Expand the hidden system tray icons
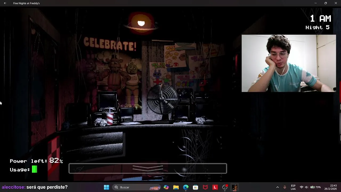Screen dimensions: 341x192 277,187
